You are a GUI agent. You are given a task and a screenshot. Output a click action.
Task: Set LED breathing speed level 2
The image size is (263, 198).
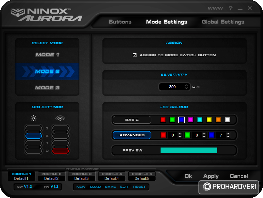tap(61, 136)
